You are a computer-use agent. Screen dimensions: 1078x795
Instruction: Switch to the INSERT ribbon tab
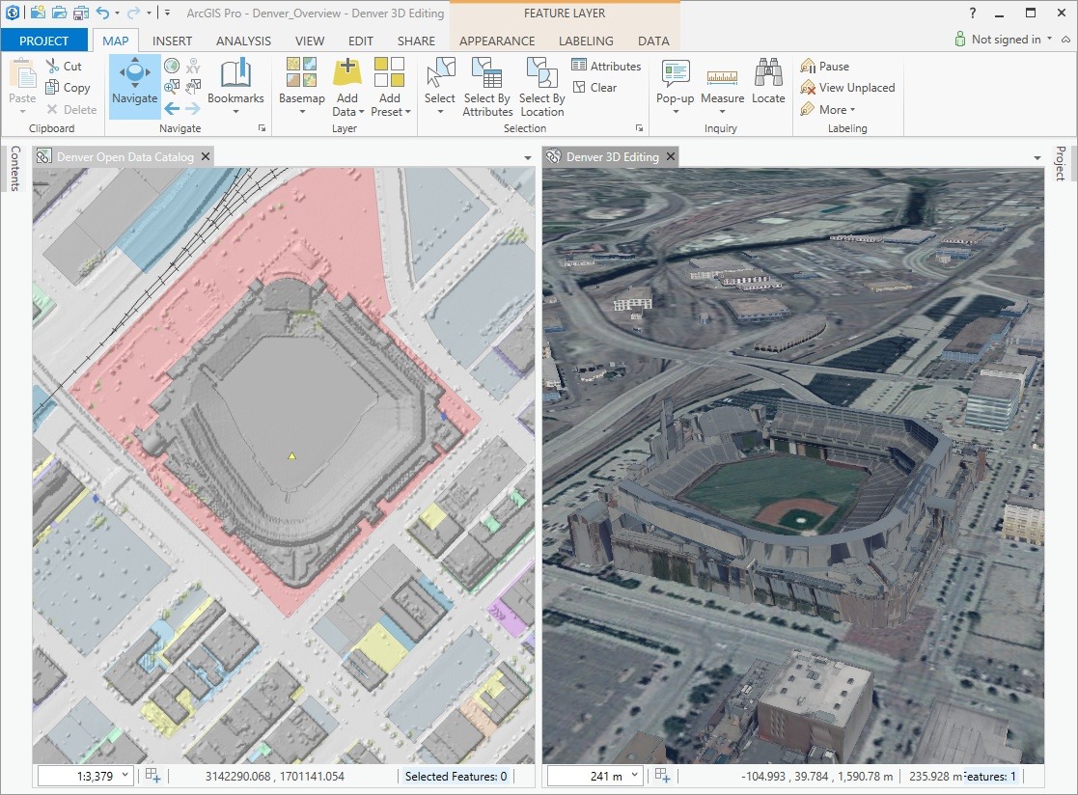click(x=172, y=41)
